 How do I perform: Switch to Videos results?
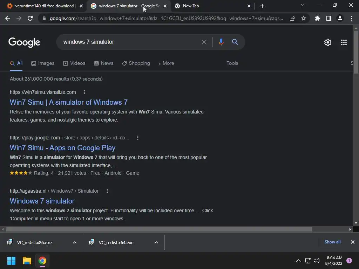coord(74,63)
